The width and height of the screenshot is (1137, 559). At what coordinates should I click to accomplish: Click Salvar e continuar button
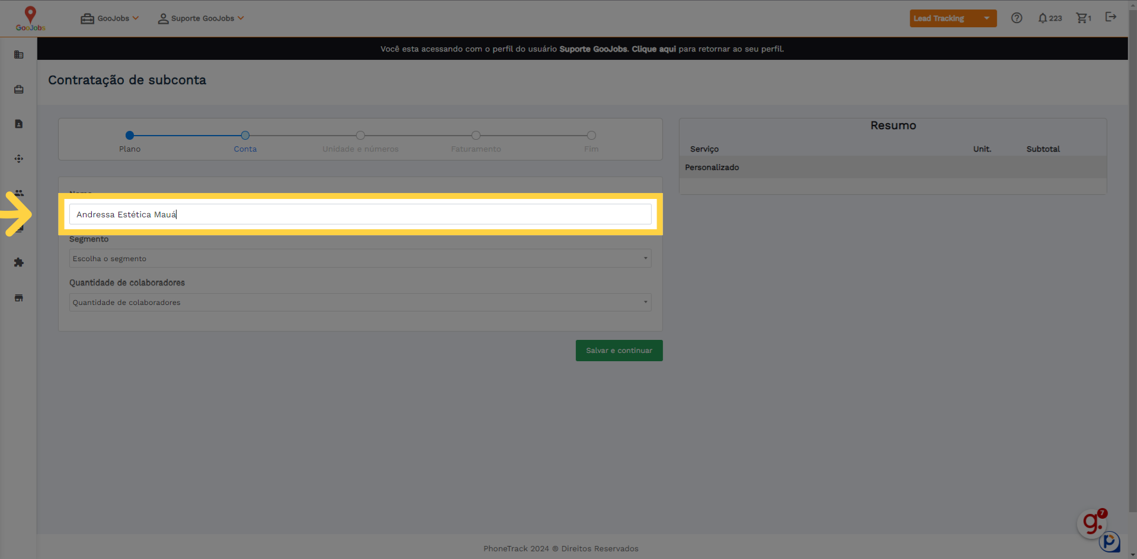click(x=619, y=351)
